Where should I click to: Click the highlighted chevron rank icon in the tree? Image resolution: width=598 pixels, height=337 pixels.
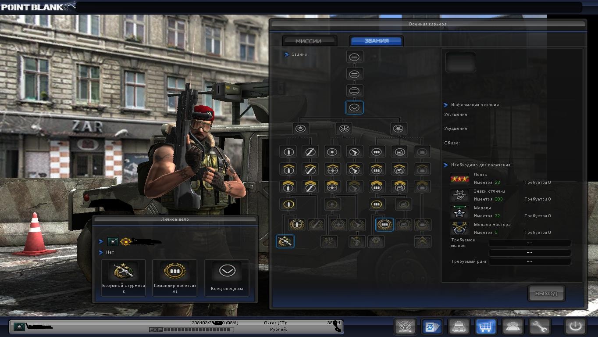click(x=354, y=108)
